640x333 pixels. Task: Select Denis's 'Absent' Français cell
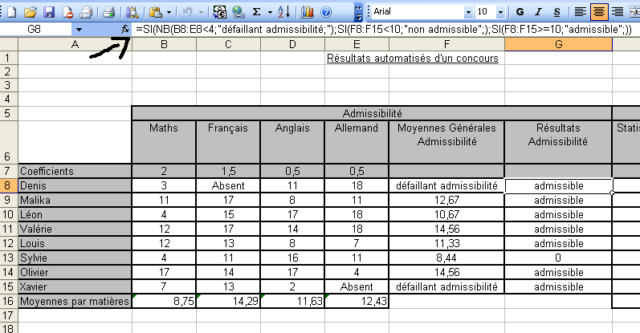coord(228,185)
